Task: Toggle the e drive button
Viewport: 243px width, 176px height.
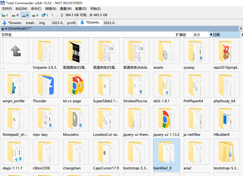Action: pyautogui.click(x=25, y=15)
